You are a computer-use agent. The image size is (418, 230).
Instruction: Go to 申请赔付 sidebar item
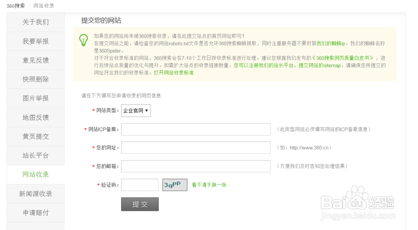point(36,213)
